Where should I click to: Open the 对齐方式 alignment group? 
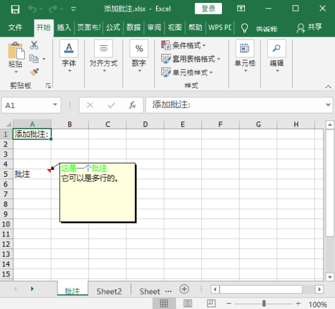(x=103, y=57)
